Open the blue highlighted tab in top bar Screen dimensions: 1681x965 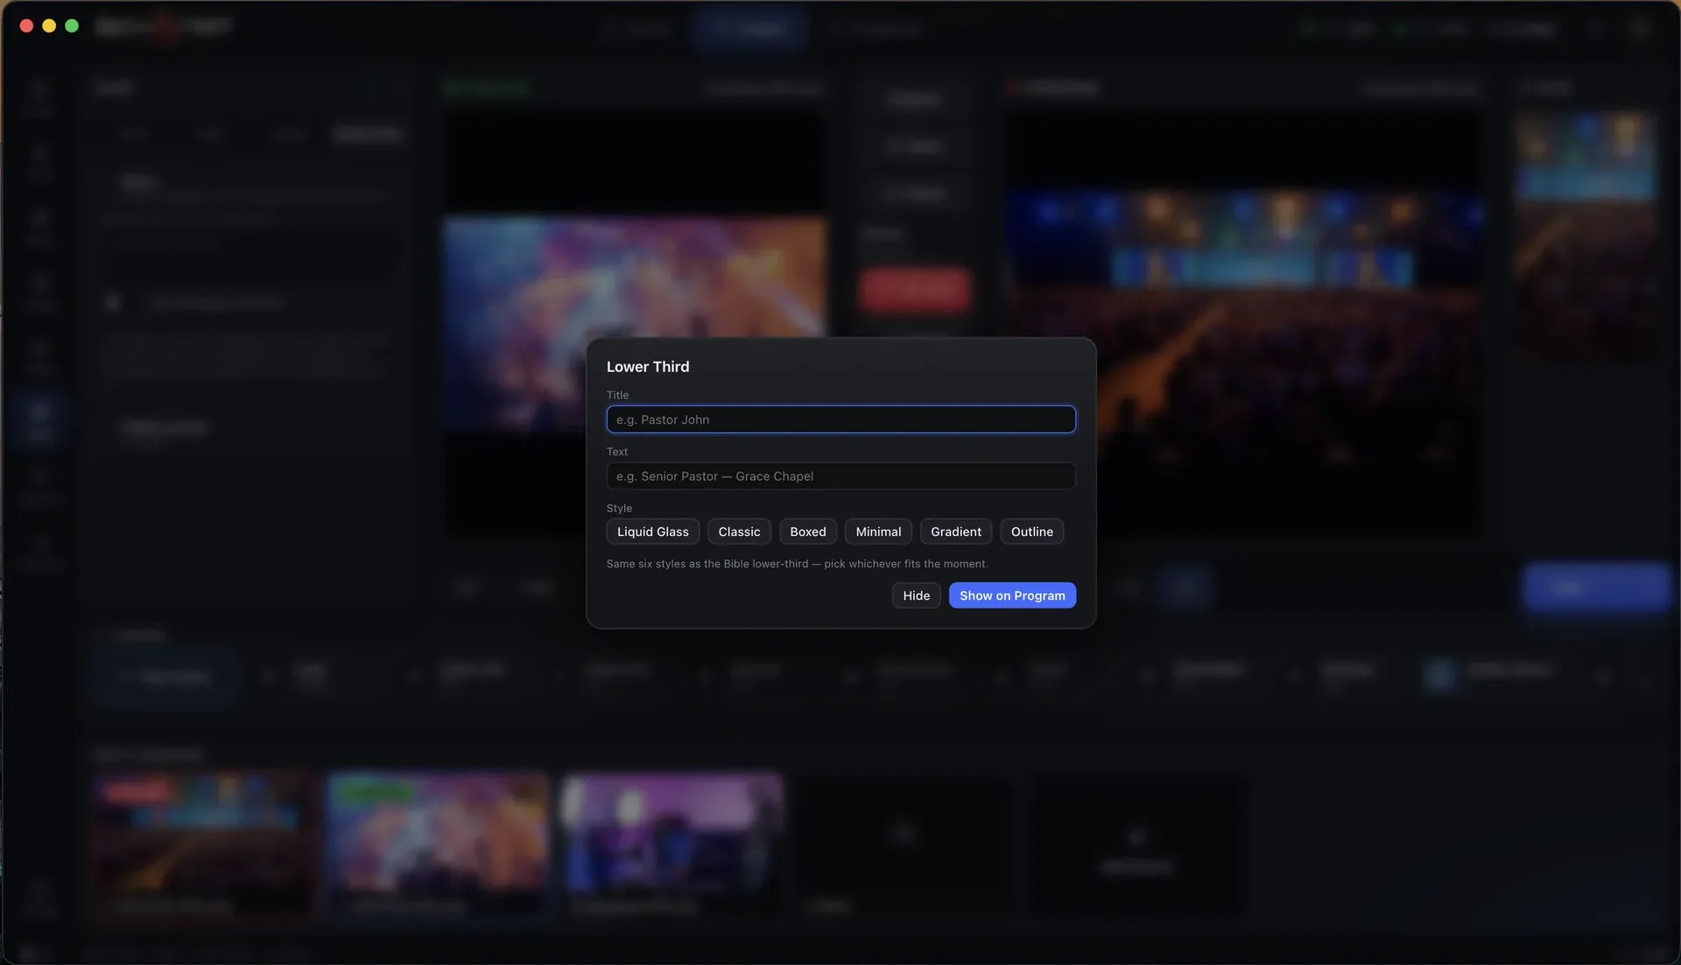coord(749,28)
